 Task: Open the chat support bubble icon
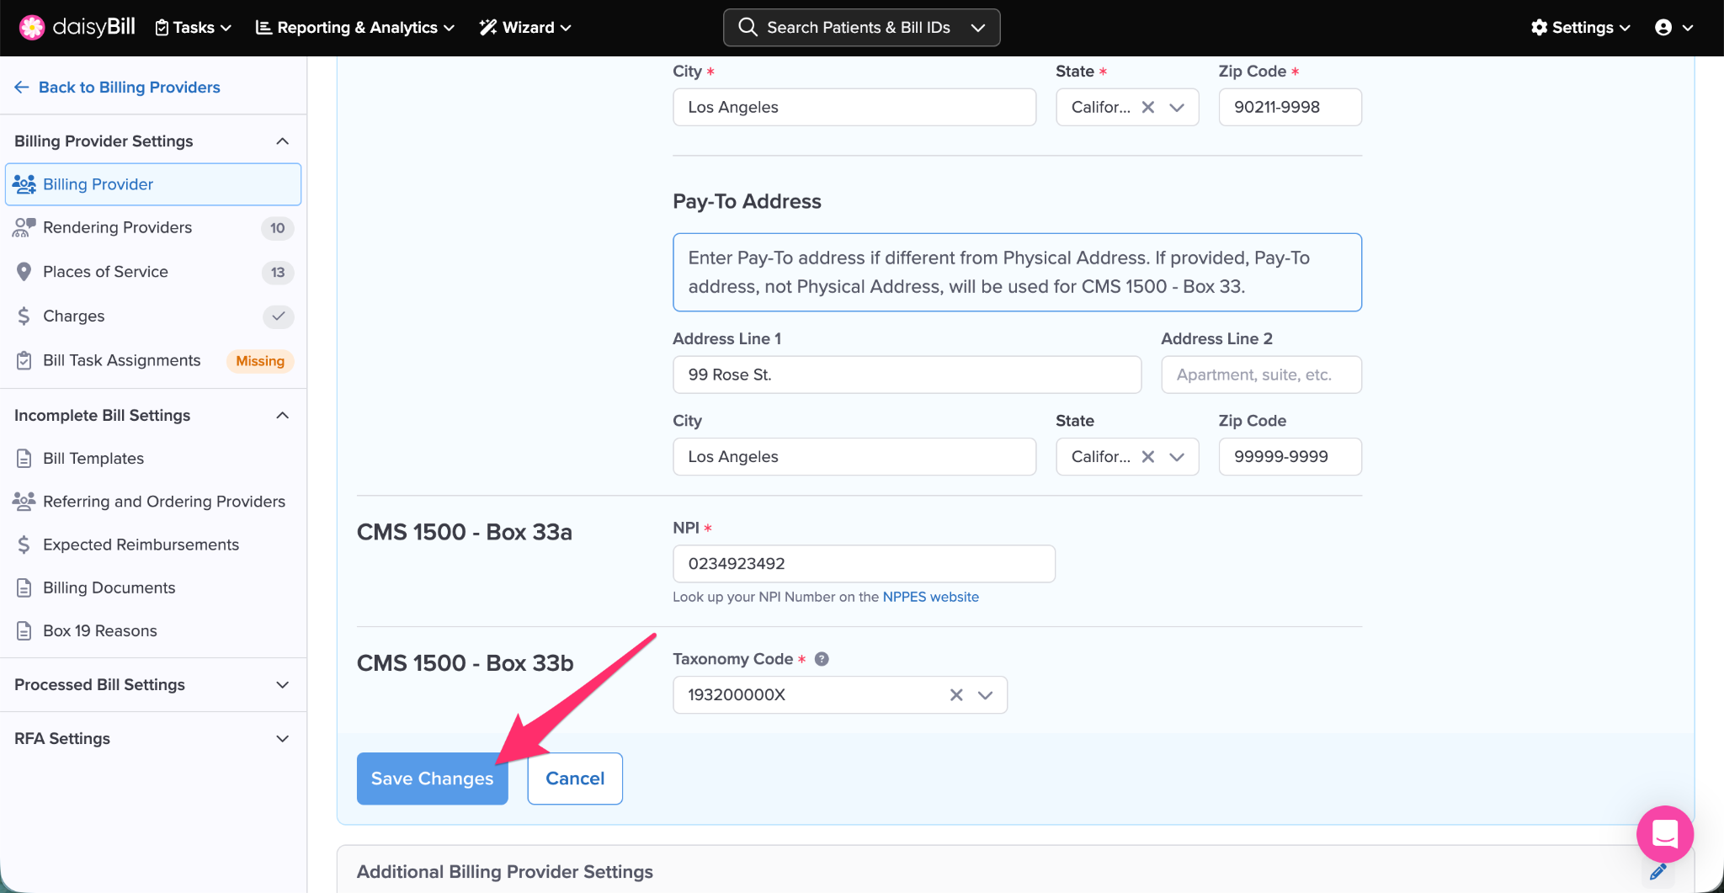1664,833
